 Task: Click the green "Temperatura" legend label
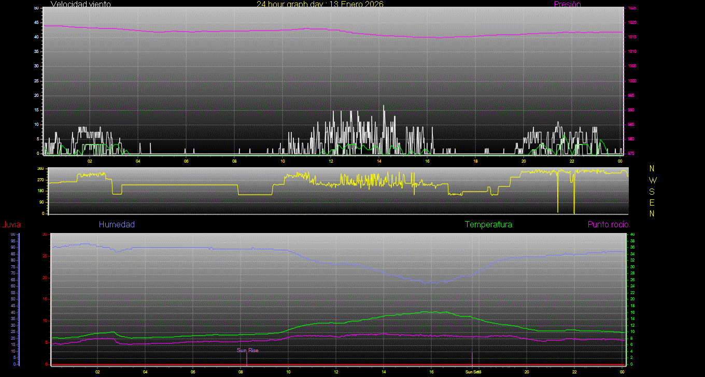[488, 225]
